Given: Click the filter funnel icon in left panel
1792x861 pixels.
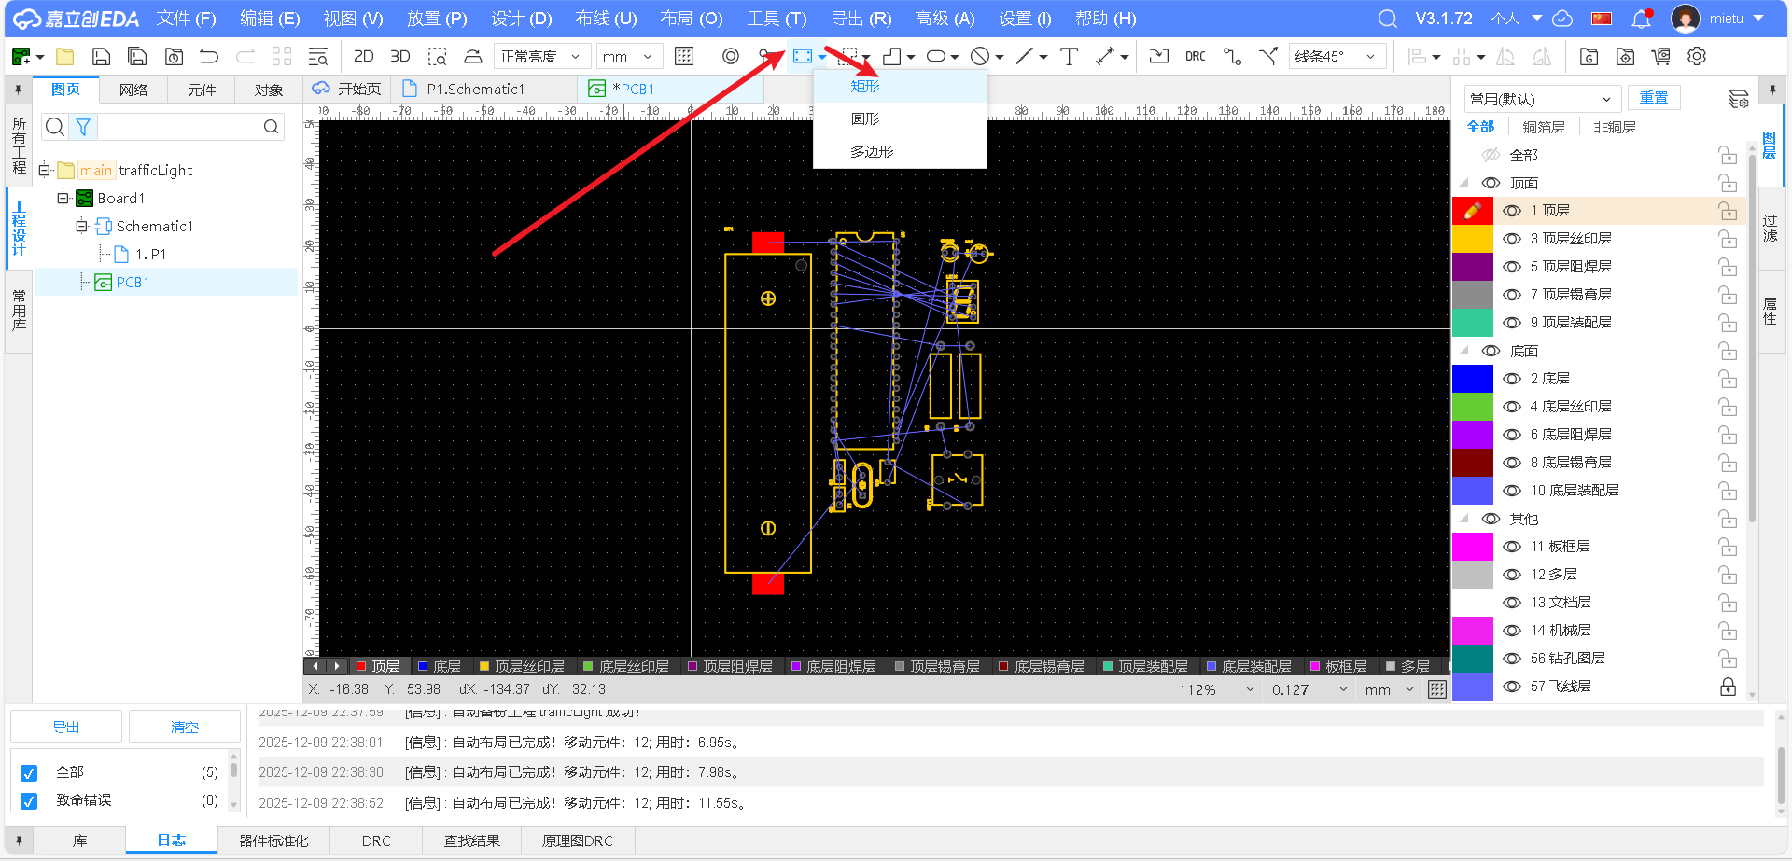Looking at the screenshot, I should [83, 127].
